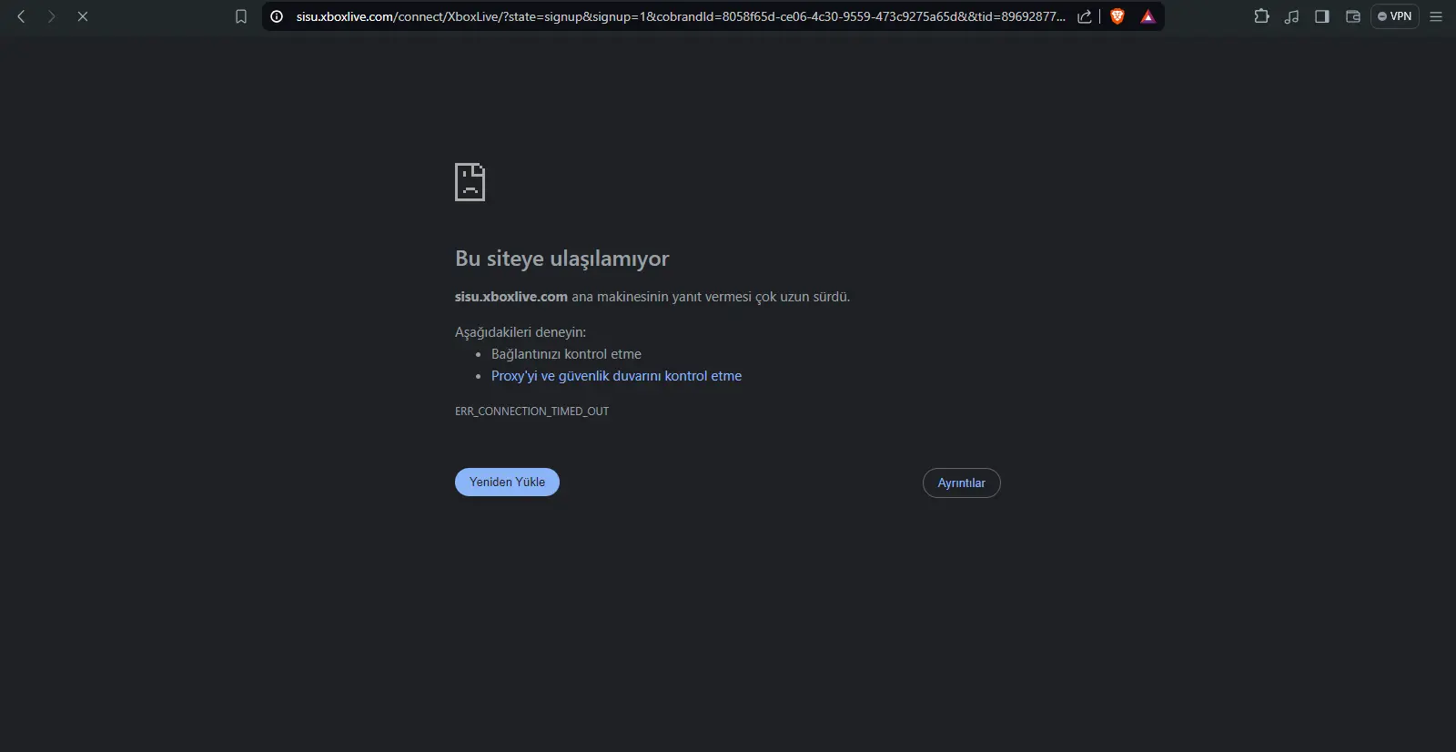Click the Yeniden Yükle reload button
This screenshot has height=752, width=1456.
(507, 482)
